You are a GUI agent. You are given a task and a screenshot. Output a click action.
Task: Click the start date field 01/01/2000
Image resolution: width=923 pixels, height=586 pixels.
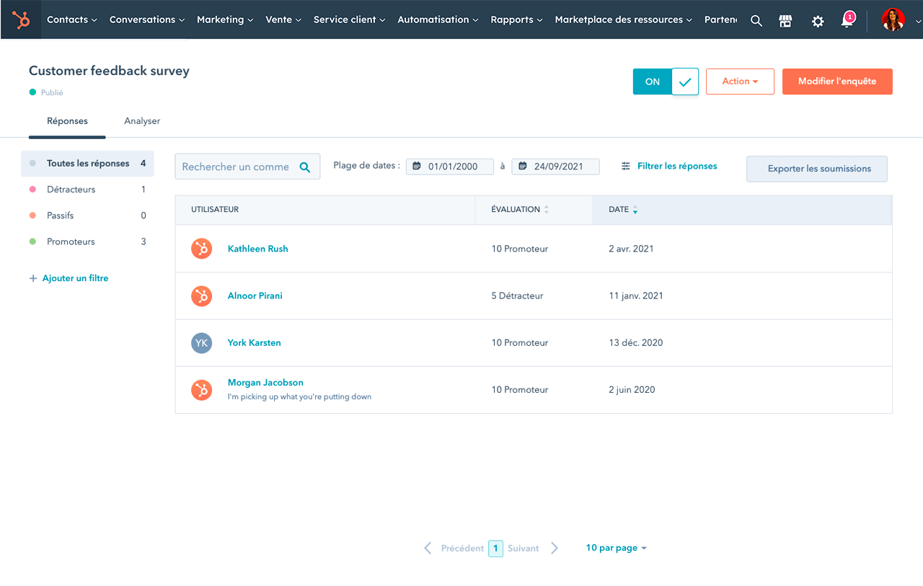[x=452, y=167]
